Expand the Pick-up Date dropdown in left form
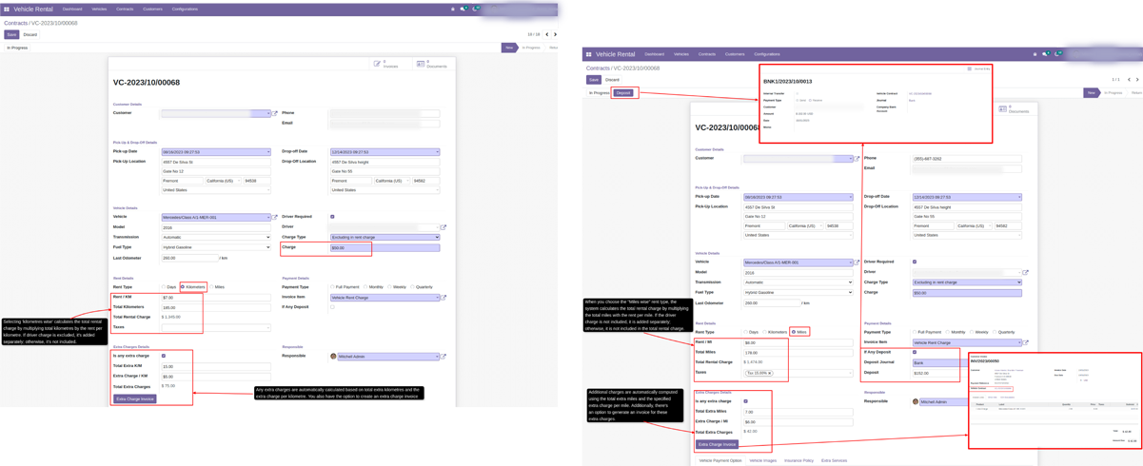Viewport: 1143px width, 466px height. pyautogui.click(x=268, y=152)
